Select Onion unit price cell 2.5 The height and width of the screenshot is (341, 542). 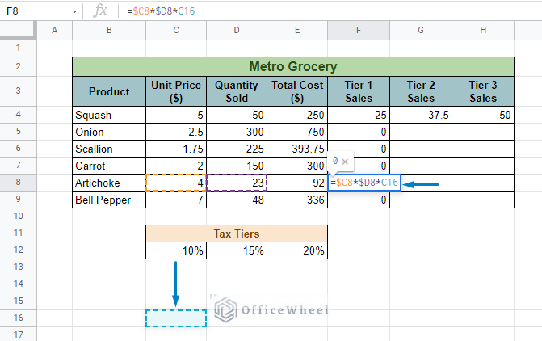[x=176, y=132]
